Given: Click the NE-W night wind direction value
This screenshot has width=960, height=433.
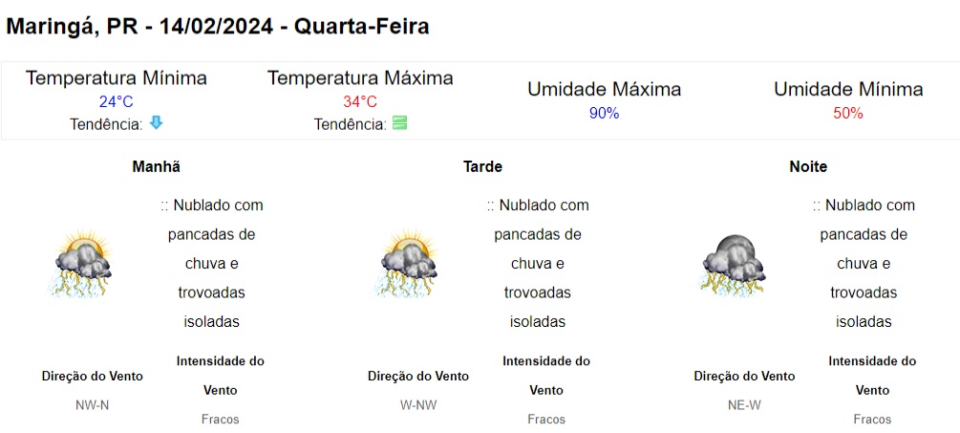Looking at the screenshot, I should pos(744,404).
